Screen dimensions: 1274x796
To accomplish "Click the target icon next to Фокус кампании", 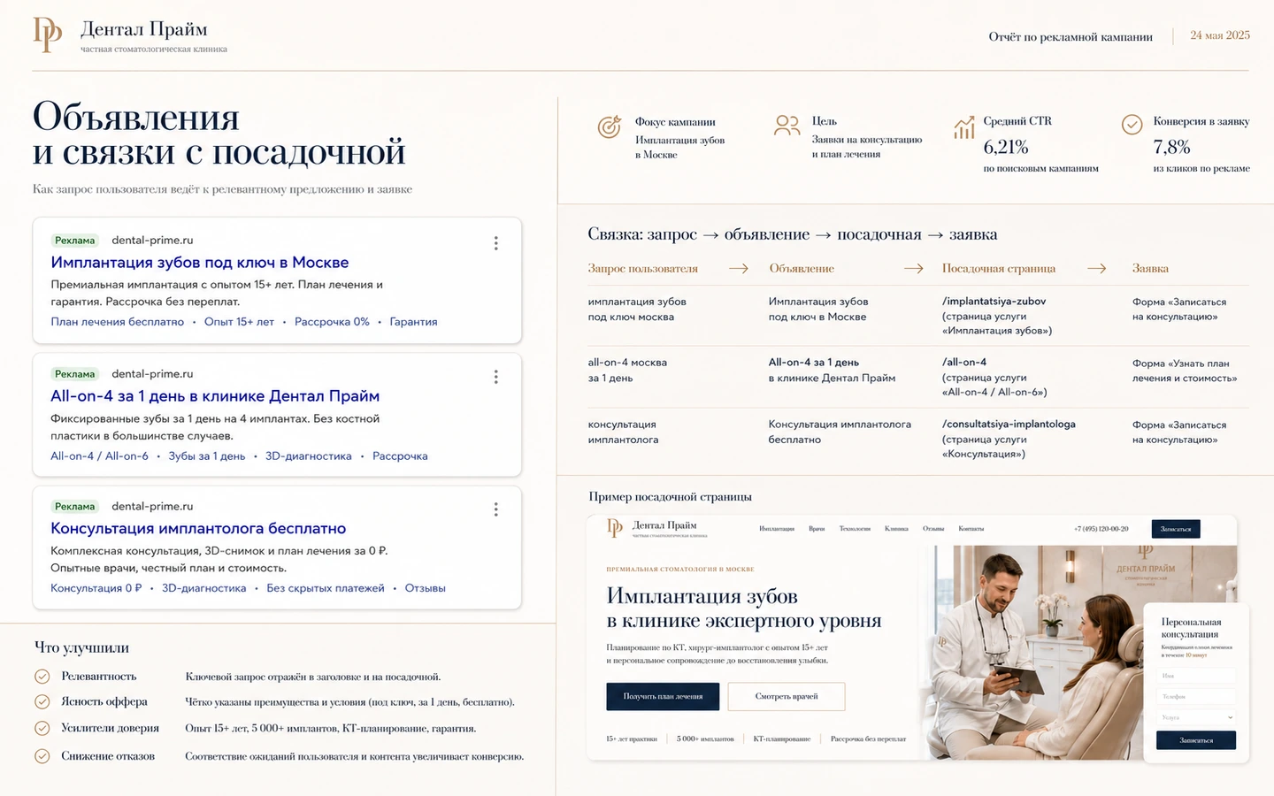I will point(610,127).
